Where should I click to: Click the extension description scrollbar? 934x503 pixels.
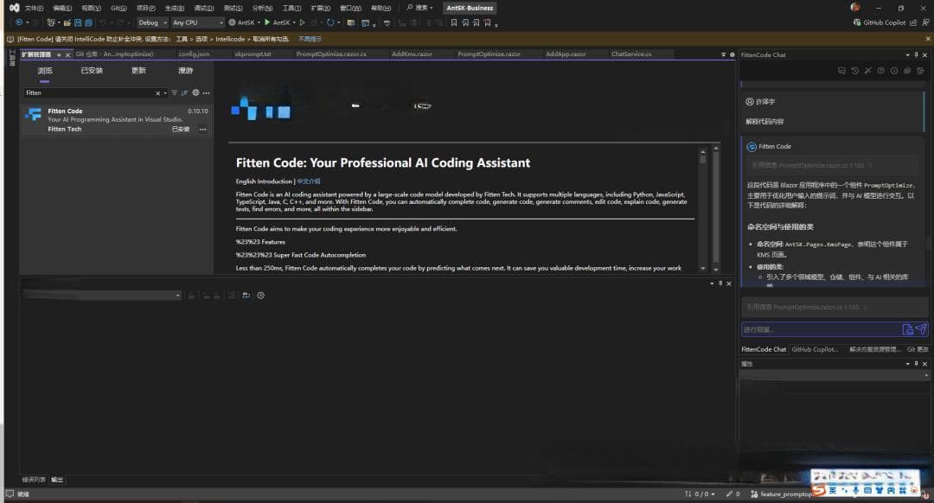(x=703, y=209)
